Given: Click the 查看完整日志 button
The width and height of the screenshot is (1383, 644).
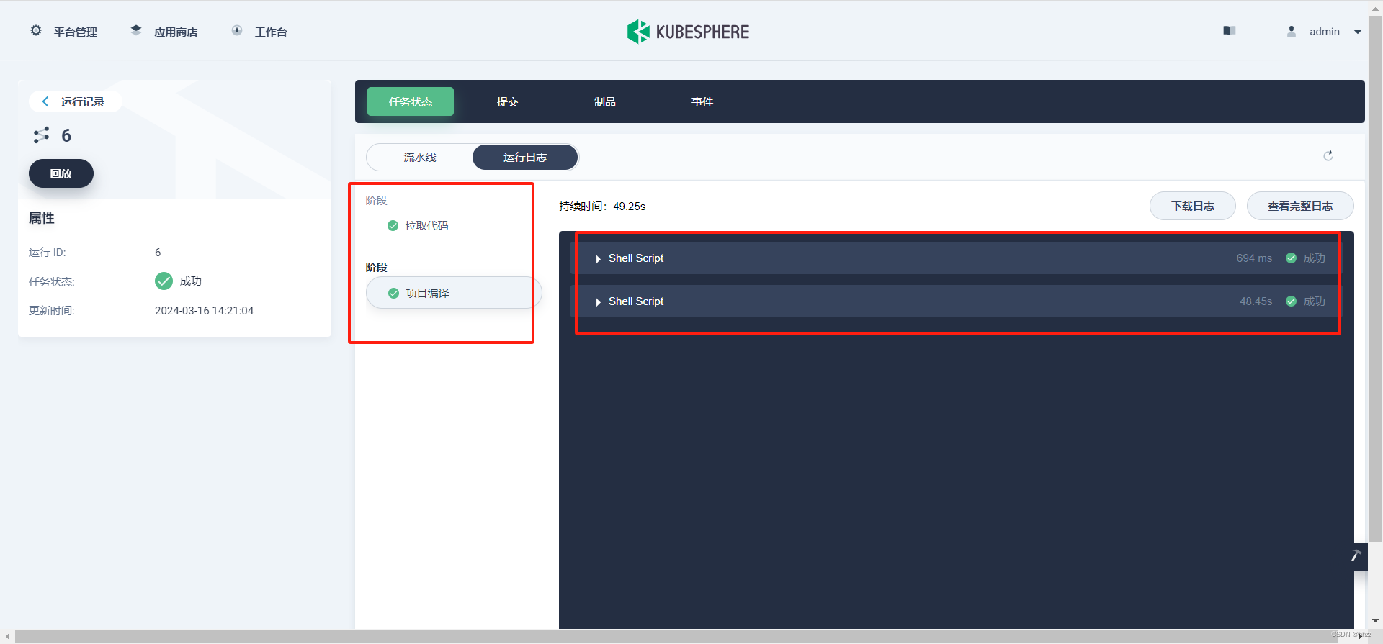Looking at the screenshot, I should point(1300,206).
